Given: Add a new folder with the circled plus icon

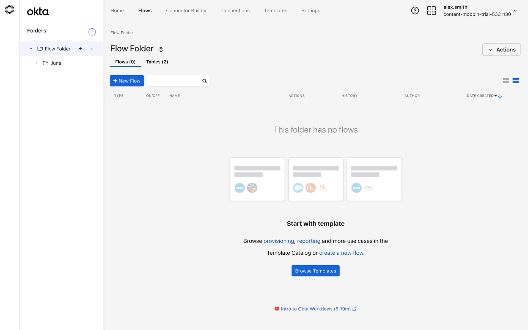Looking at the screenshot, I should tap(92, 32).
